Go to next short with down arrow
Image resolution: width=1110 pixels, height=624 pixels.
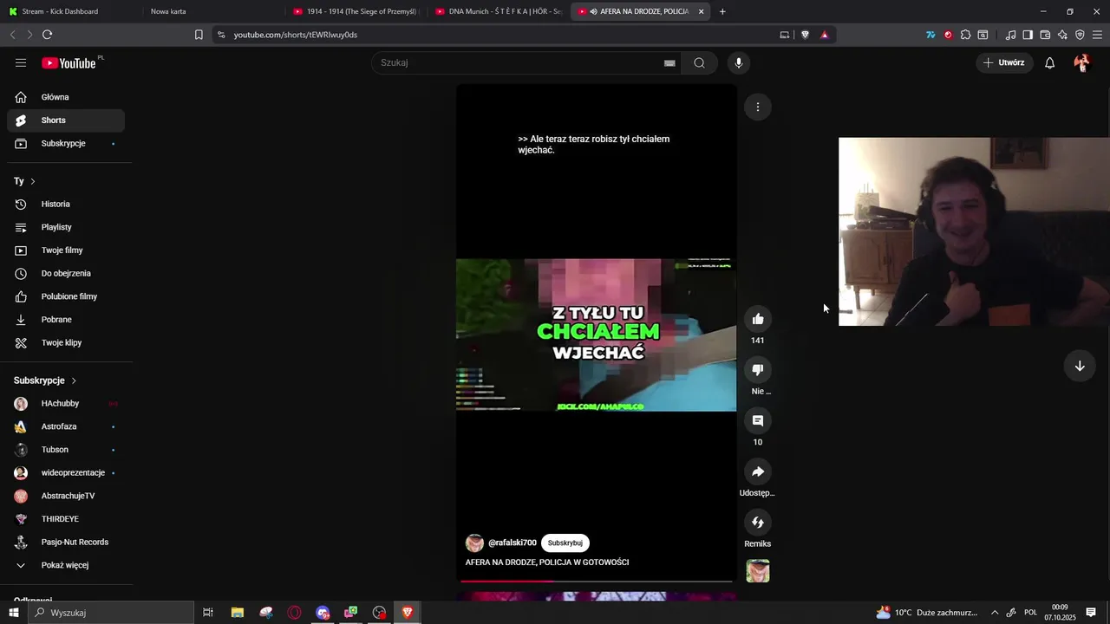click(1080, 366)
